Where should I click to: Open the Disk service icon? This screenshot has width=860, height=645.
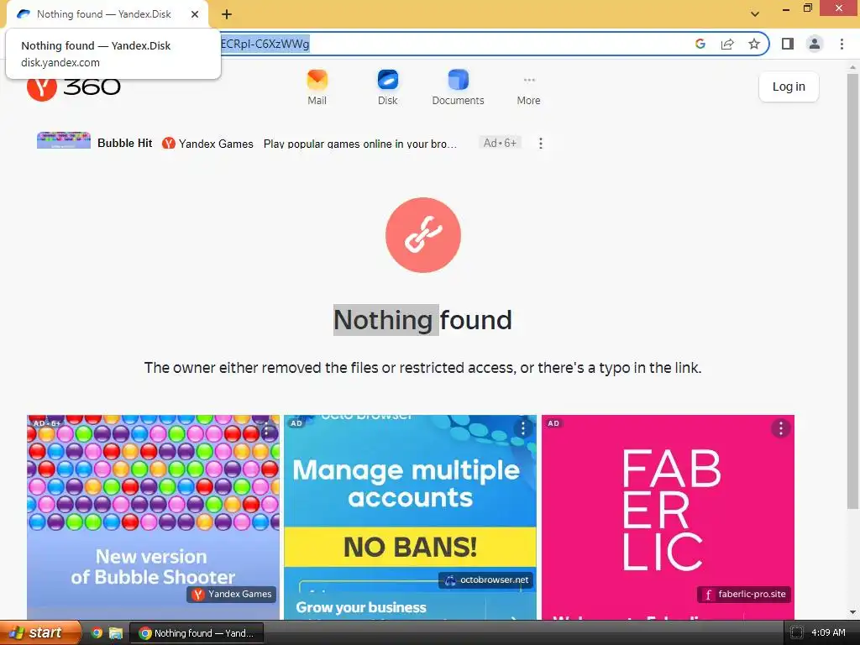(387, 87)
